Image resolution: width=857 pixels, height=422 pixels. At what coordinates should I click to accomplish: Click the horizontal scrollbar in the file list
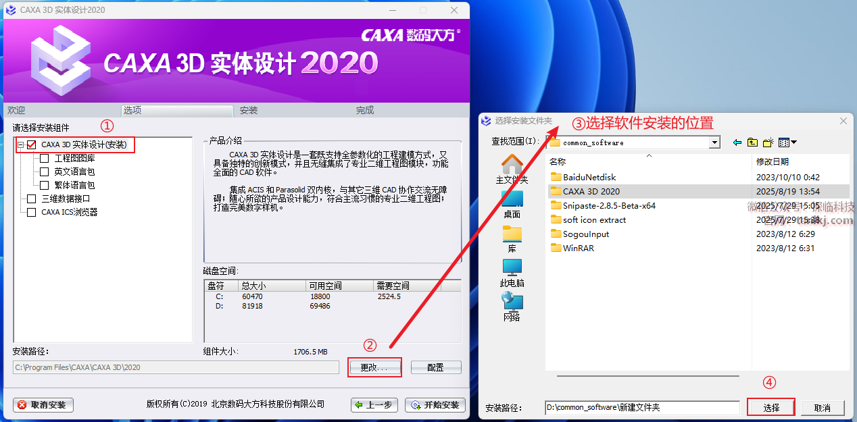tap(648, 376)
